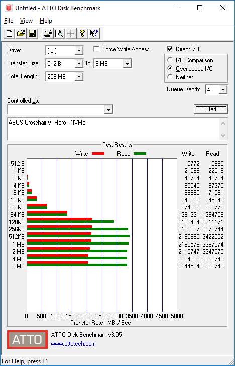Screen dimensions: 235x366
Task: Open Print Preview from the toolbar
Action: coord(59,33)
